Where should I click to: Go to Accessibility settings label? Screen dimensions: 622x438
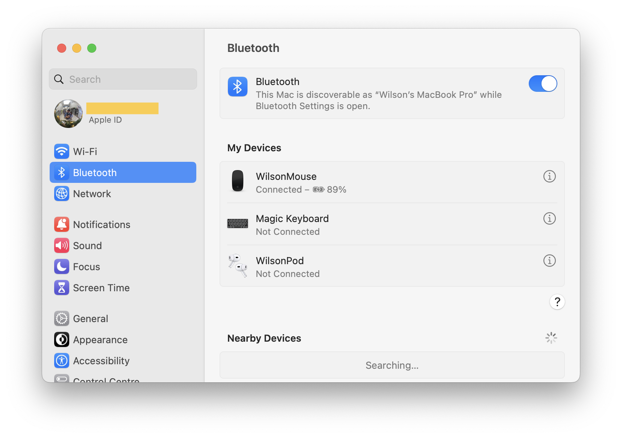pos(101,361)
